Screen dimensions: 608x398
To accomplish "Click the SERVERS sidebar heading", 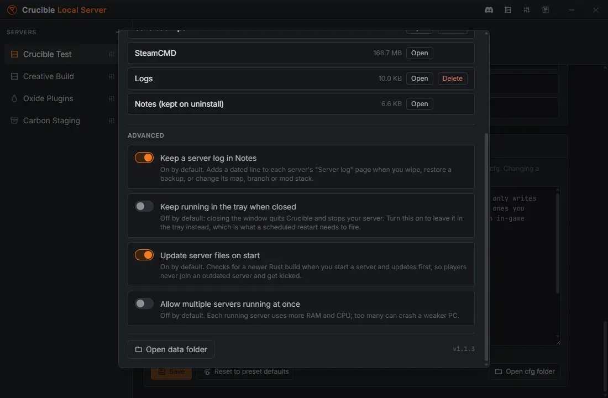I will (22, 32).
